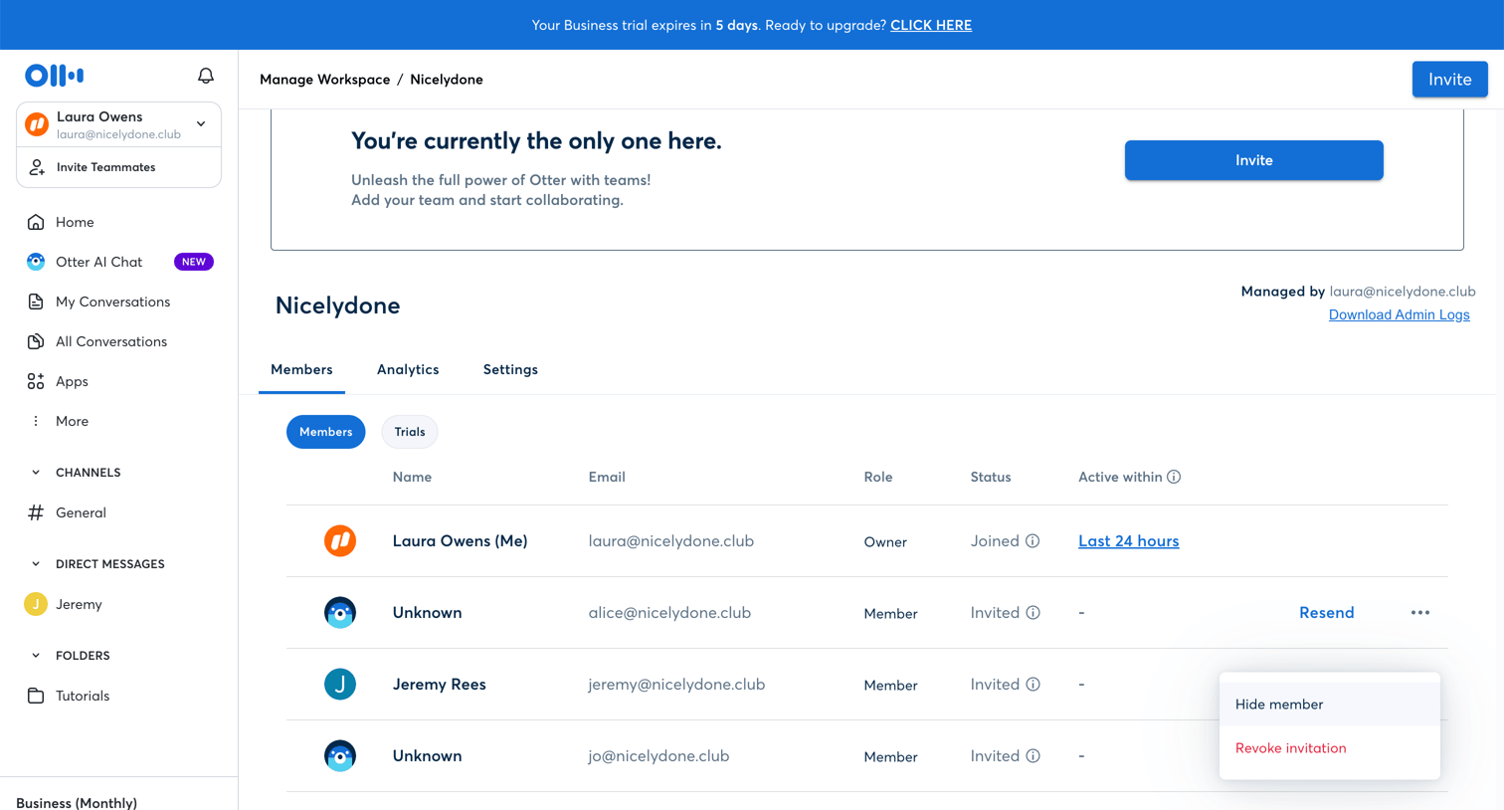This screenshot has height=810, width=1504.
Task: Click Laura Owens orange avatar in the table
Action: coord(340,541)
